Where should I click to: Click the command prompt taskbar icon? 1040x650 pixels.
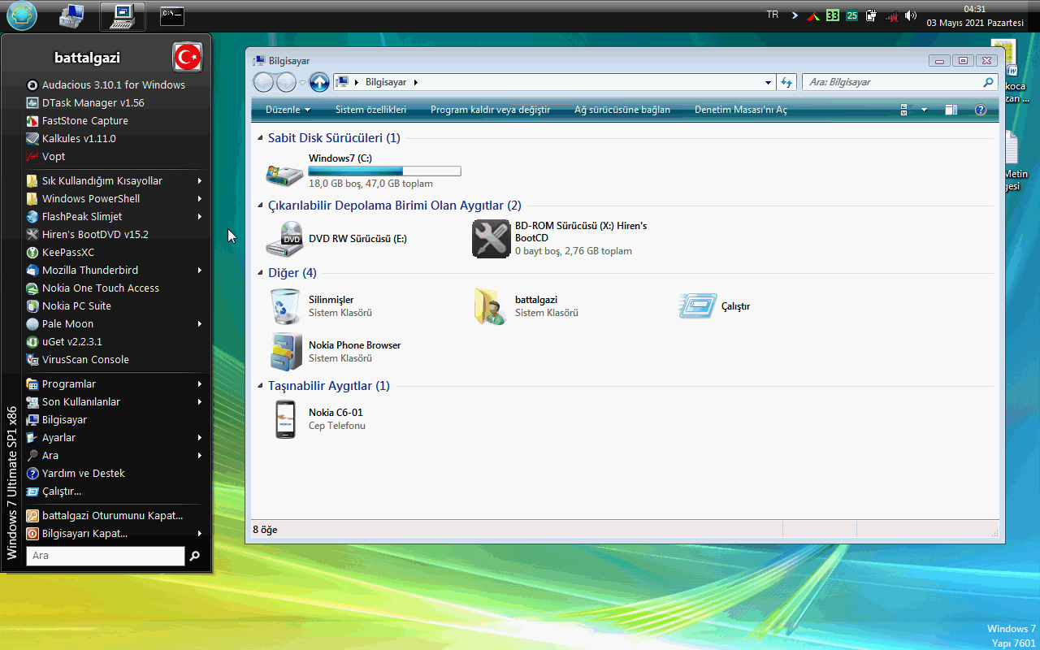[x=171, y=15]
